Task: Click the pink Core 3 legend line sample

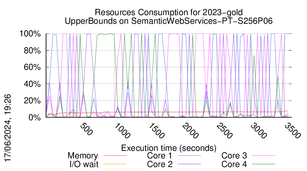Action: (x=264, y=156)
